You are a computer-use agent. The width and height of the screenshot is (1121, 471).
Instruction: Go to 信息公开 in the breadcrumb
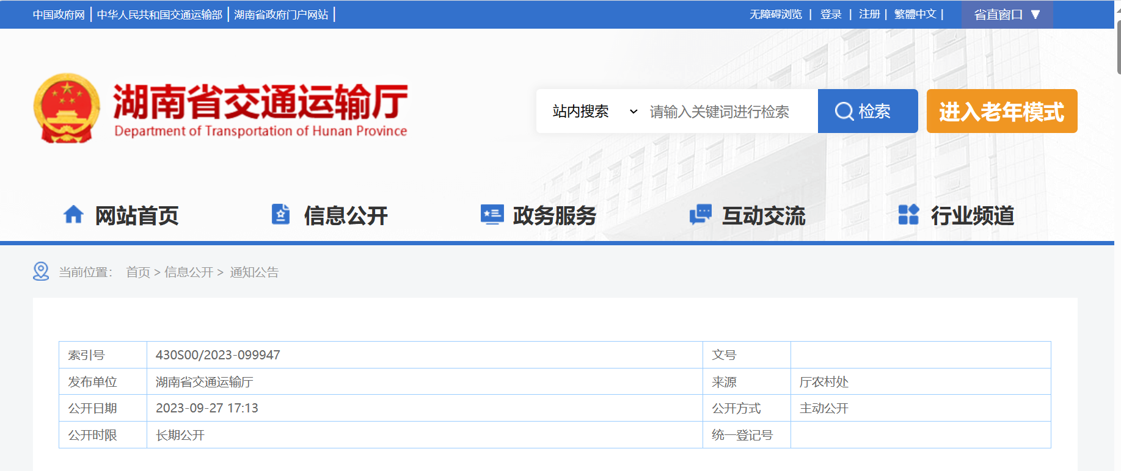[189, 272]
